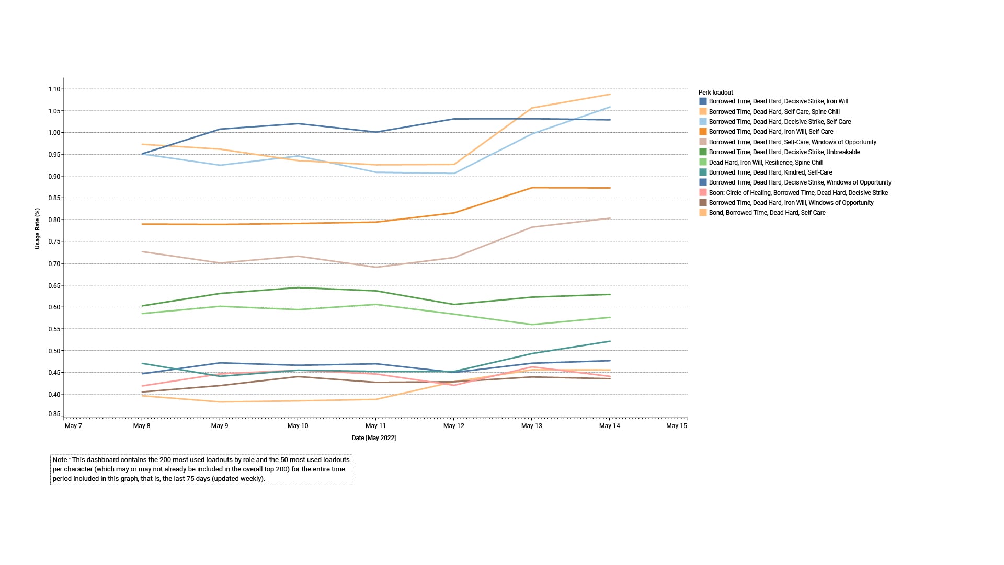
Task: Click the light blue swatch for Decisive Strike, Self-Care loadout
Action: point(703,121)
